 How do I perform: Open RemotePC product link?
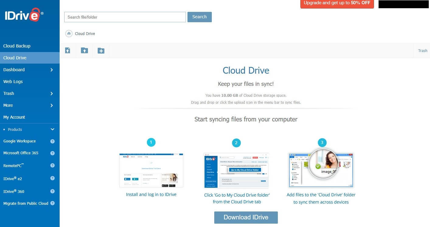(x=14, y=166)
